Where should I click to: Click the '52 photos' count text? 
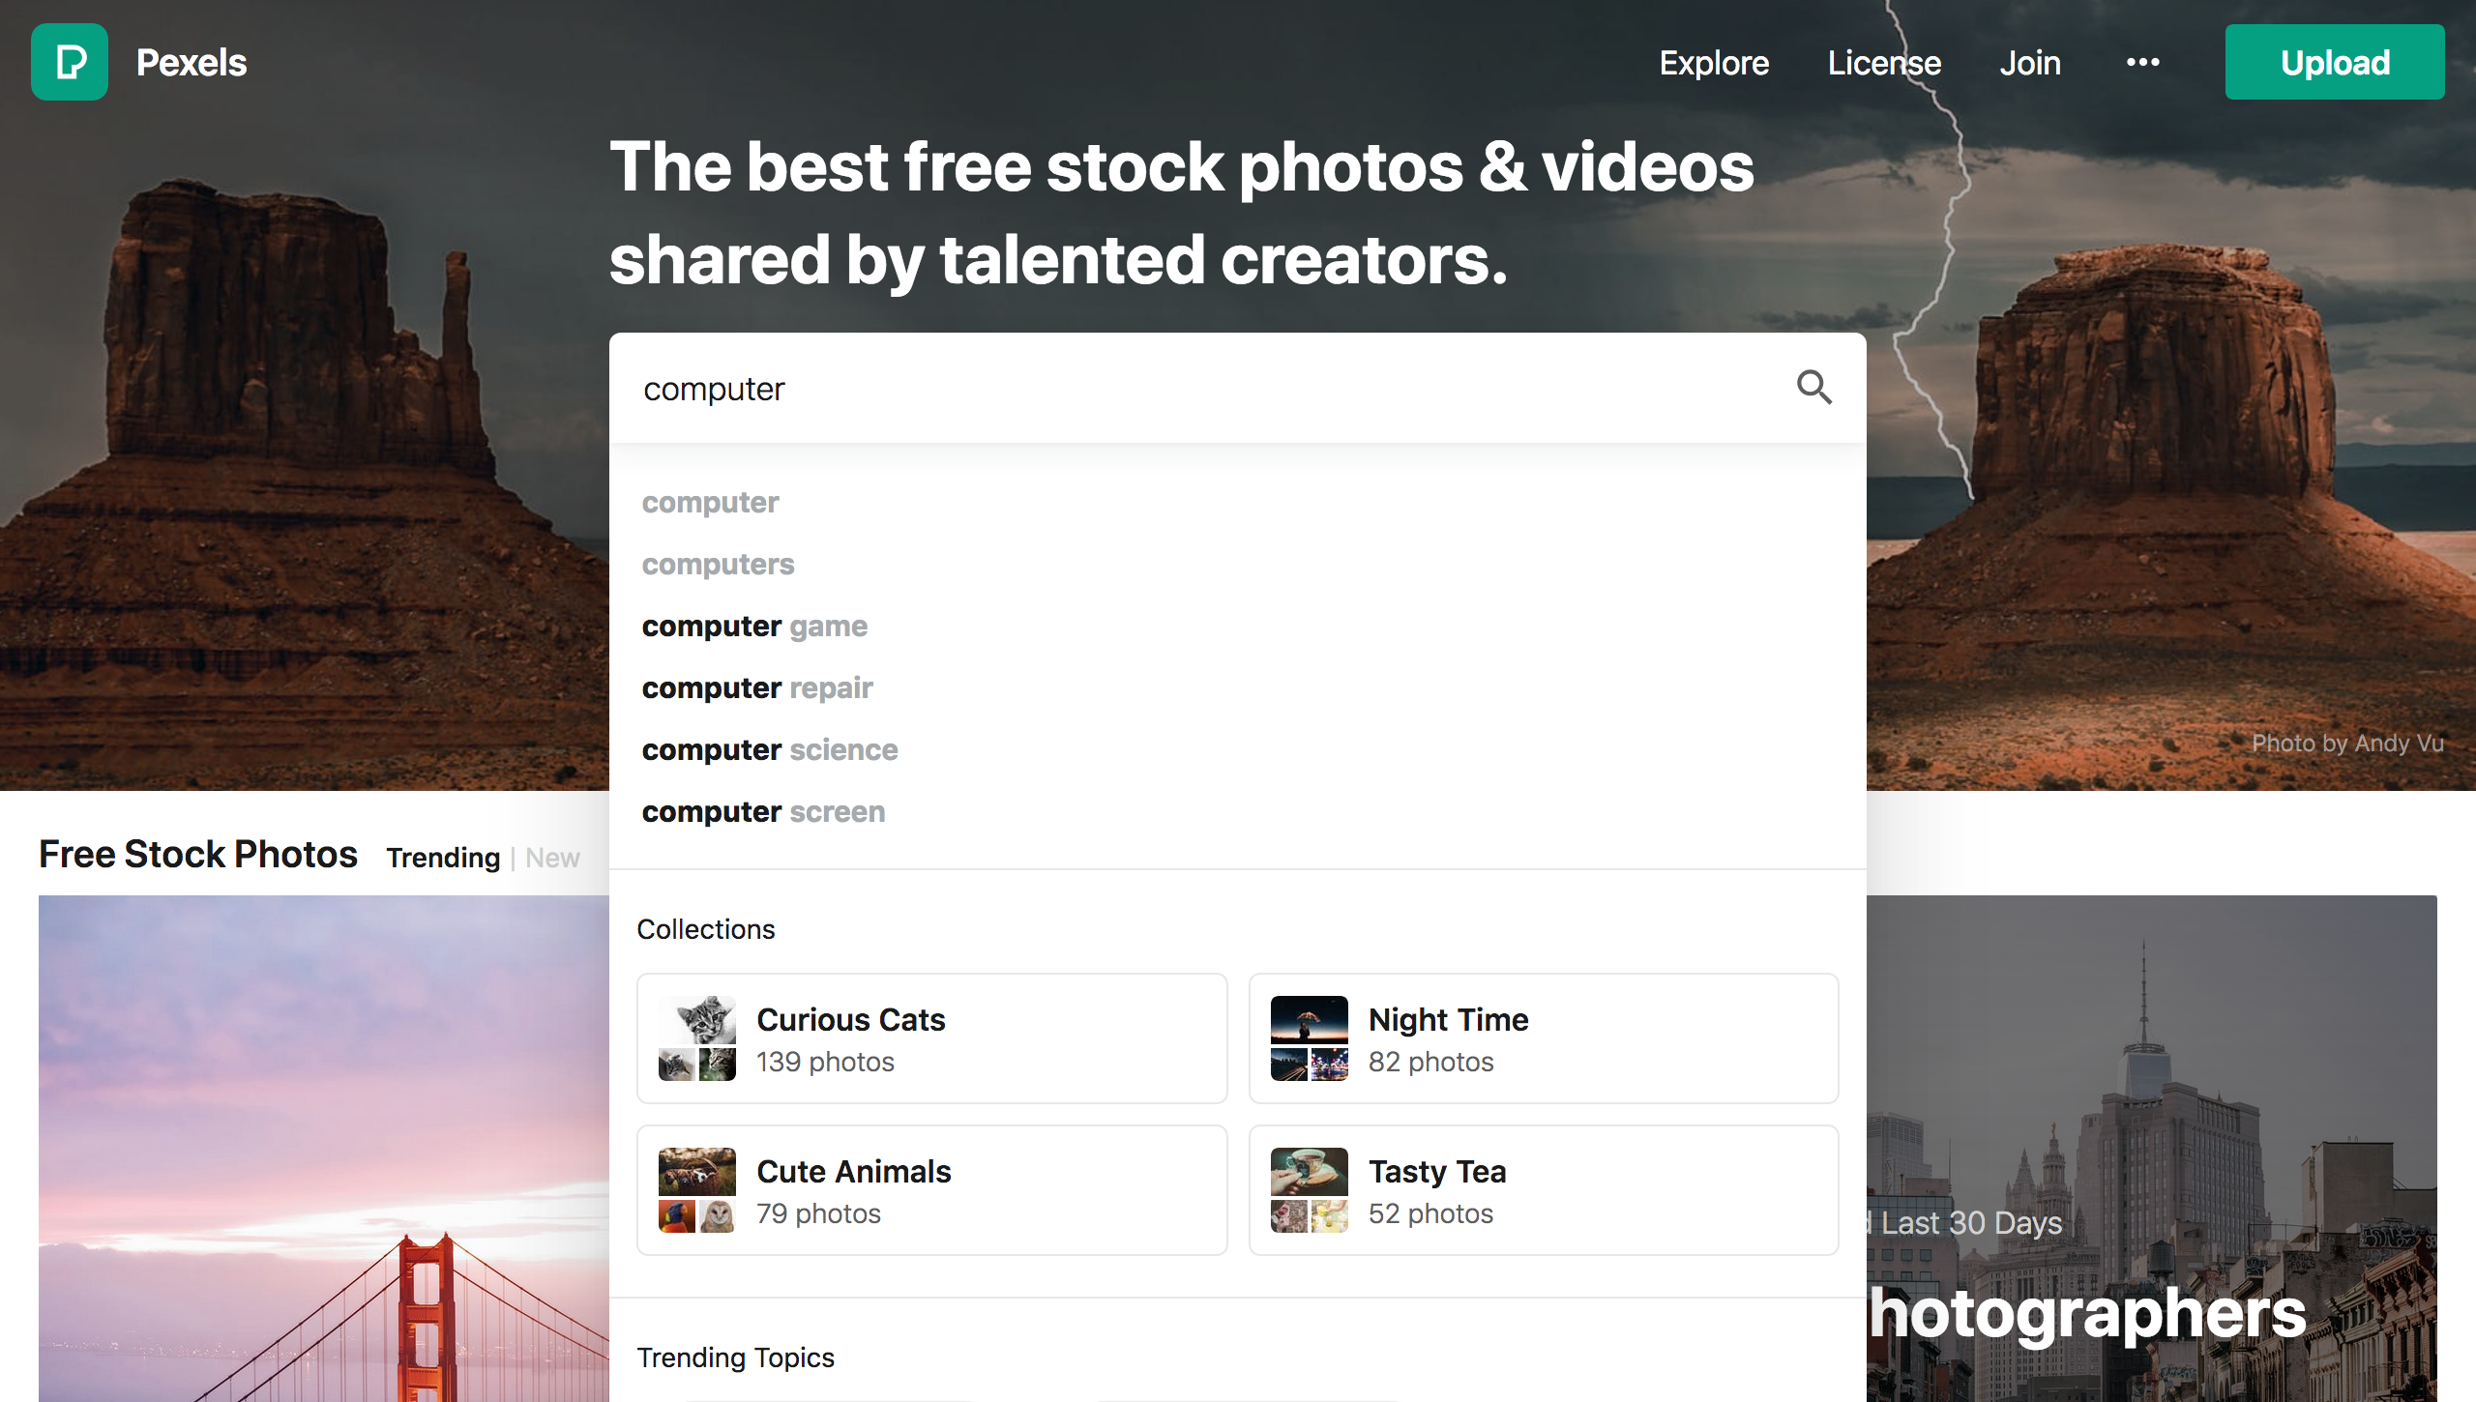pos(1430,1213)
